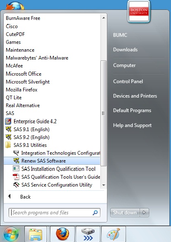Open the Mozilla Firefox folder

(21, 89)
